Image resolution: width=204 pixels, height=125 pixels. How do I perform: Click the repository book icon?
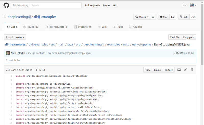(5, 17)
